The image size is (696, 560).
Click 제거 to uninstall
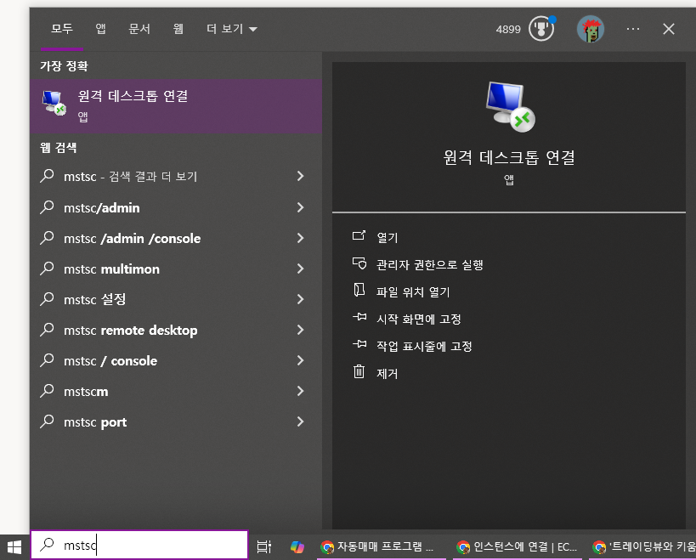click(387, 373)
